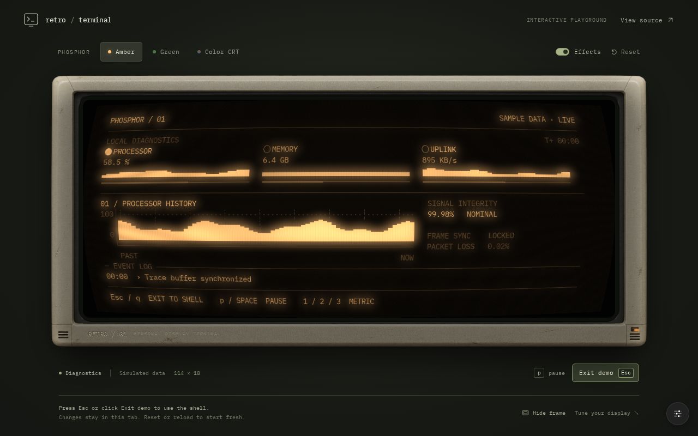Viewport: 698px width, 436px height.
Task: Open the settings sliders floating button
Action: (x=678, y=414)
